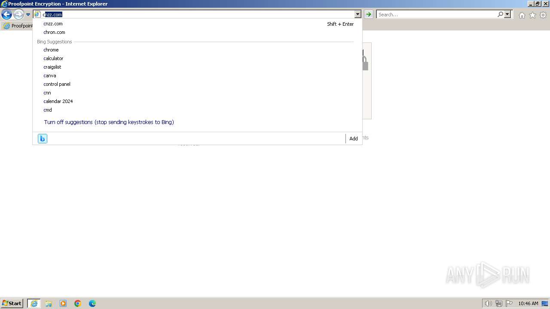
Task: Choose Bing suggestion cmd
Action: point(198,110)
